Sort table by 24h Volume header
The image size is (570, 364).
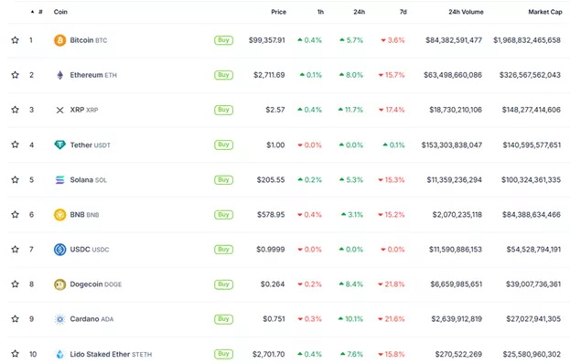click(466, 12)
